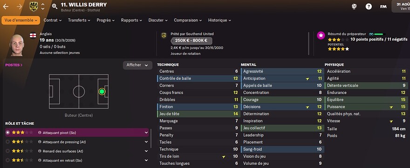This screenshot has height=168, width=410.
Task: Click the next player down chevron
Action: [x=43, y=9]
